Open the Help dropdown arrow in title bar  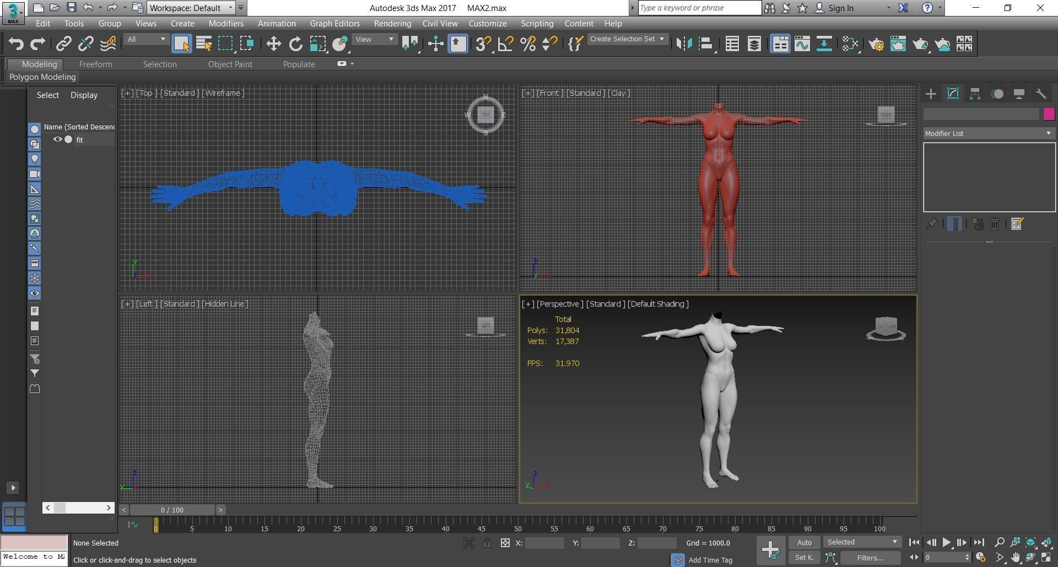[940, 8]
